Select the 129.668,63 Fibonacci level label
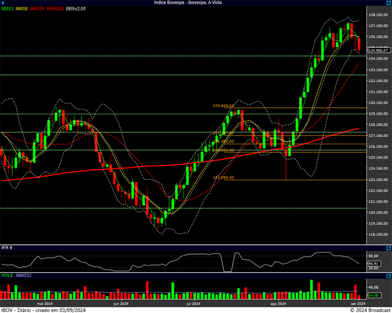This screenshot has width=392, height=313. coord(223,106)
